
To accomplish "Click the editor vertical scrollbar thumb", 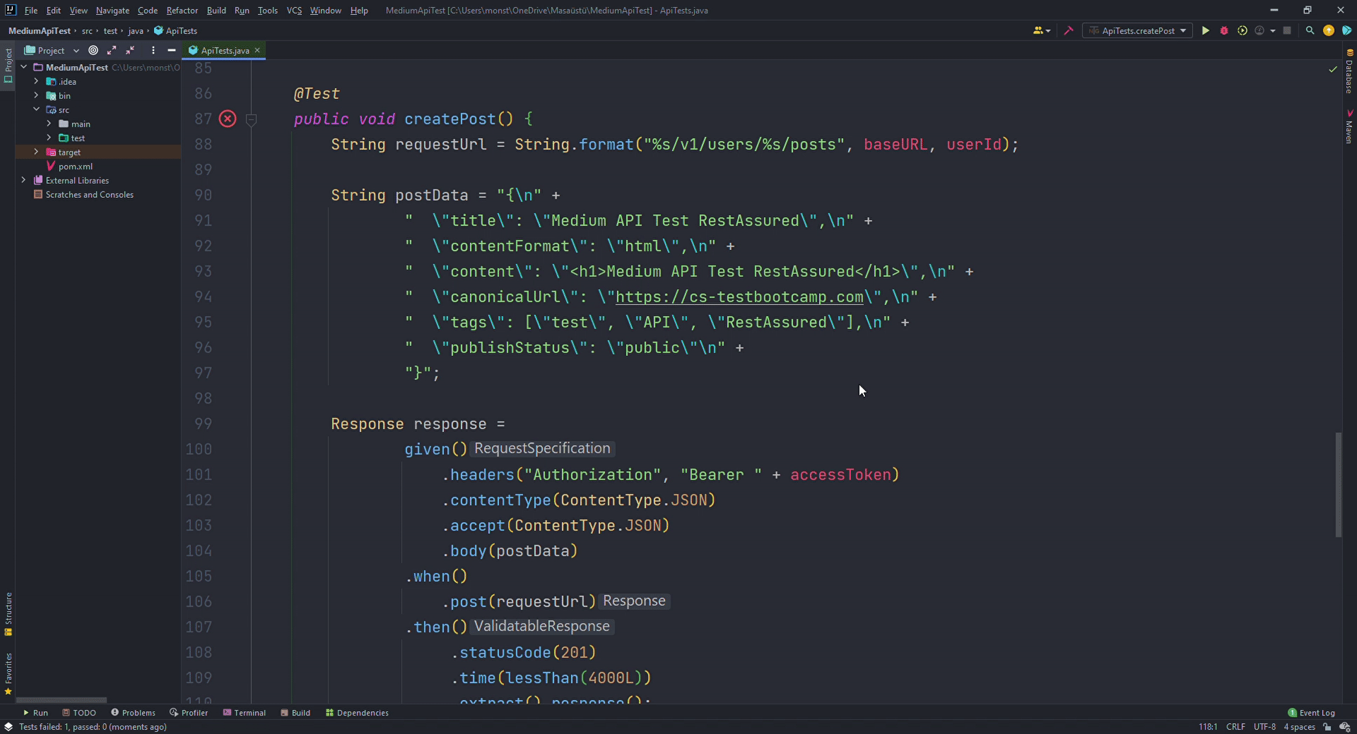I will coord(1338,485).
